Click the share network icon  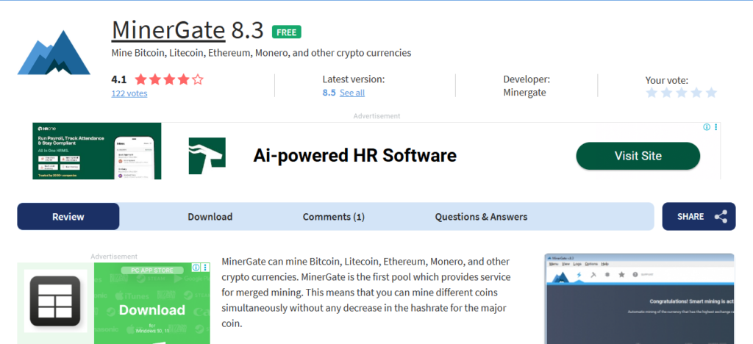[x=721, y=216]
